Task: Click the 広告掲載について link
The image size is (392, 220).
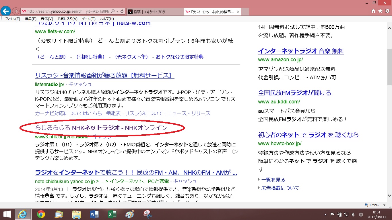Action: tap(280, 188)
